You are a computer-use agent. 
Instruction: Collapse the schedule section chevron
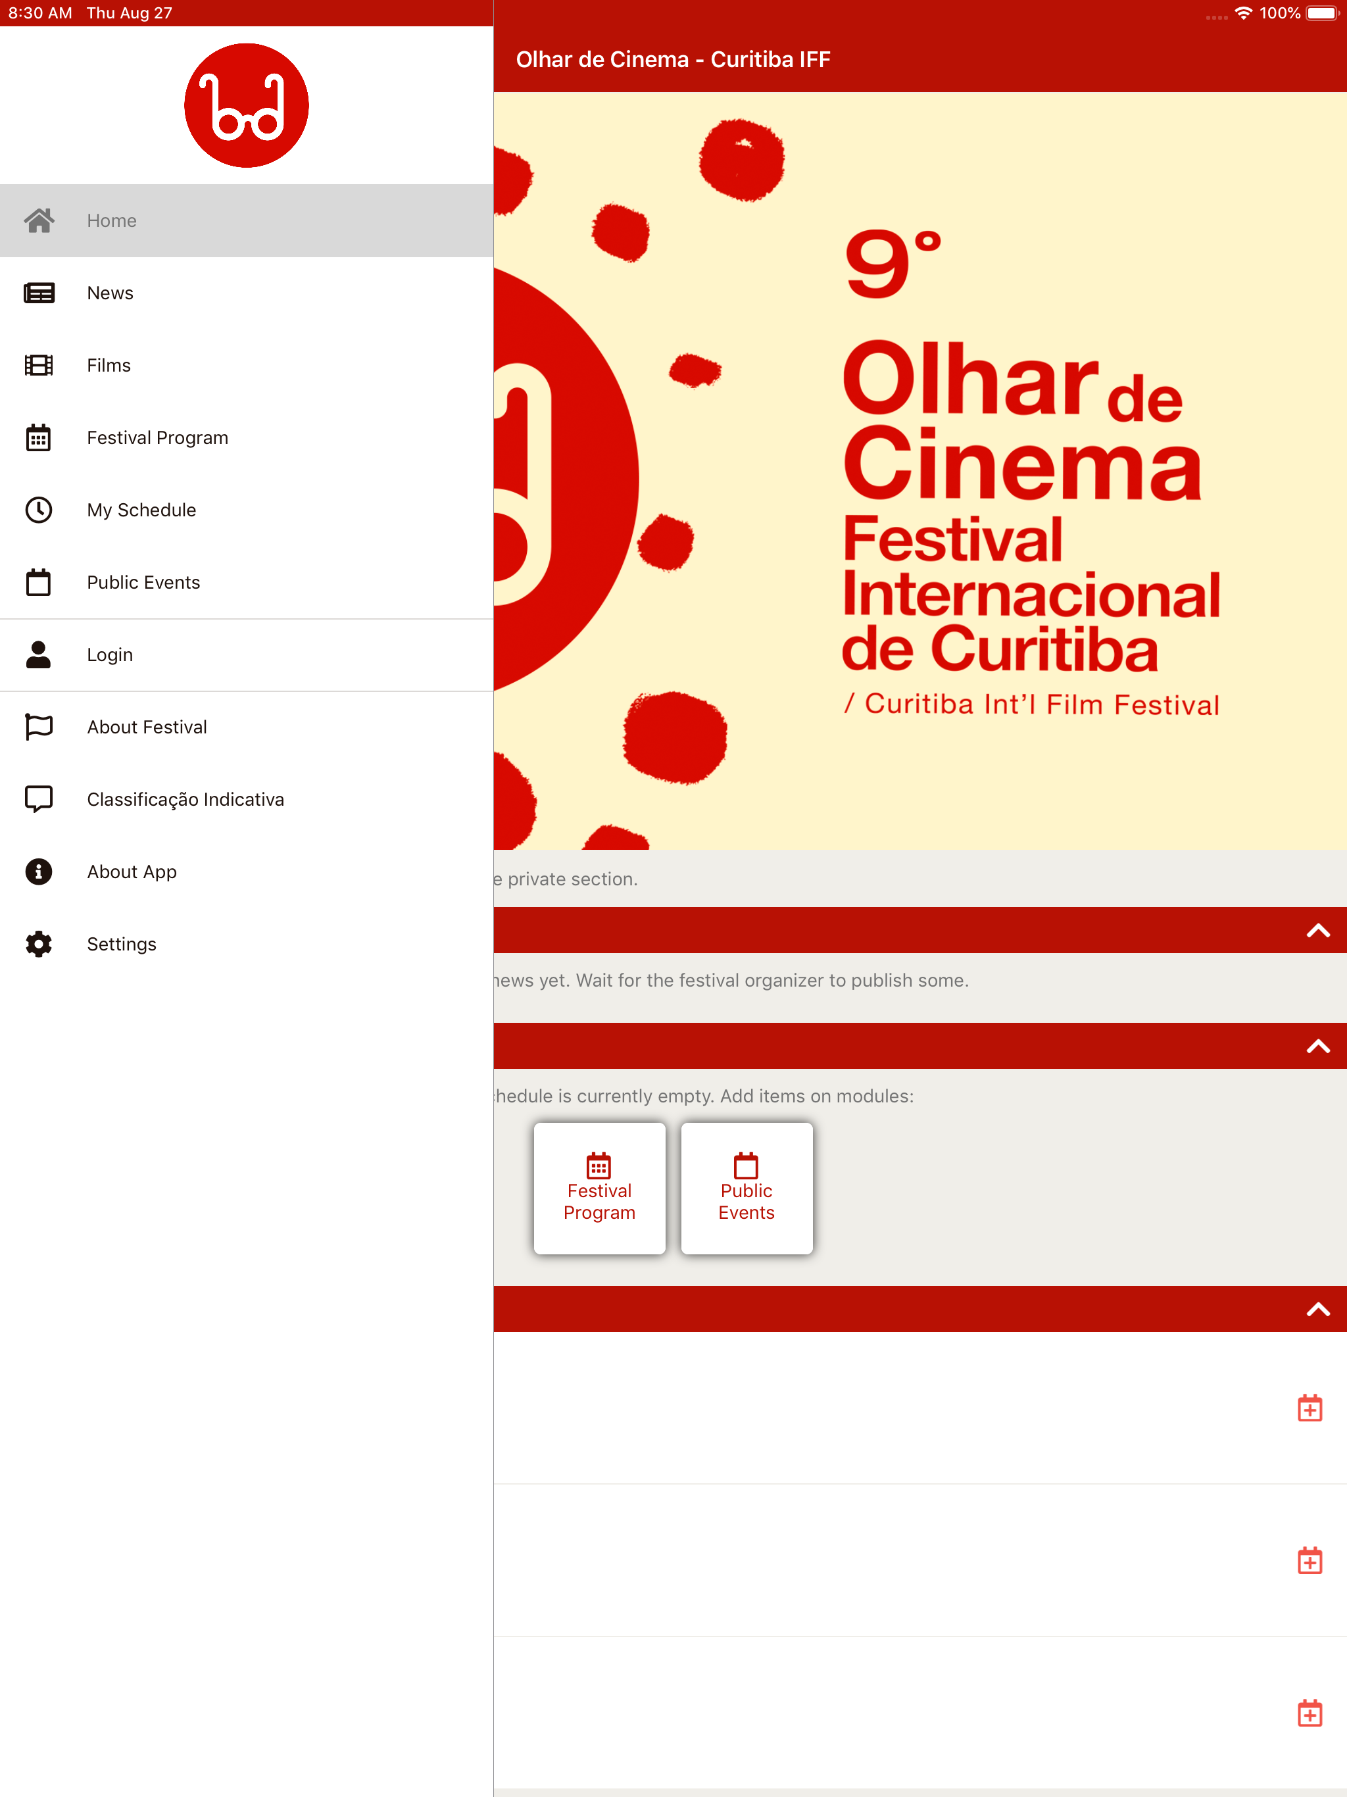pyautogui.click(x=1317, y=1046)
